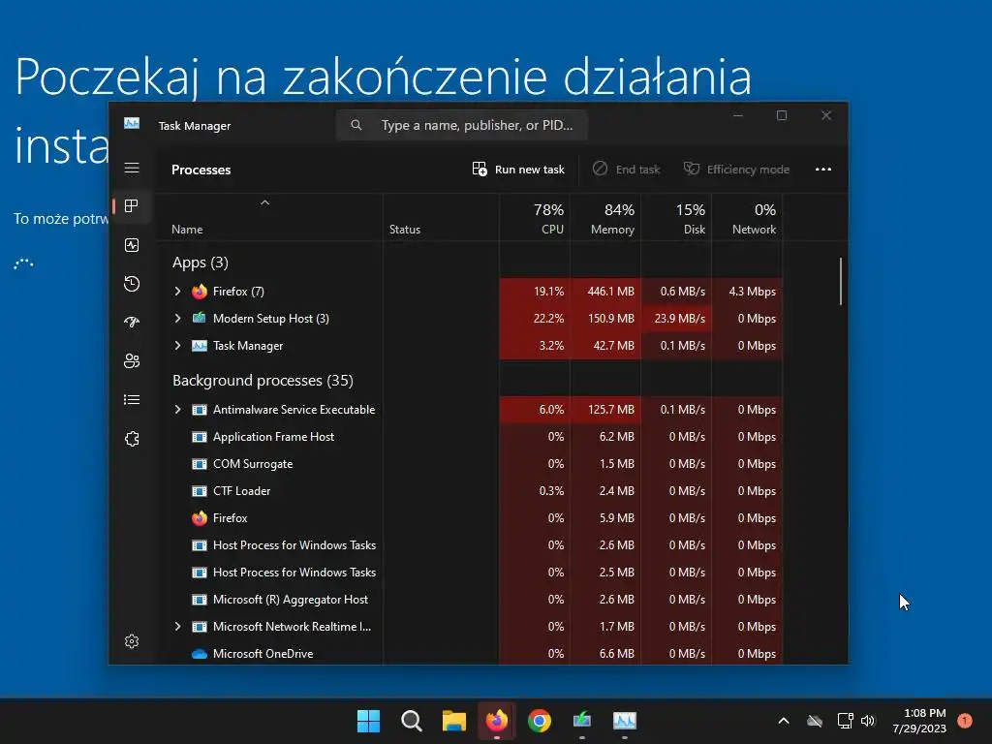The height and width of the screenshot is (744, 992).
Task: Open the Windows Start button on taskbar
Action: [368, 721]
